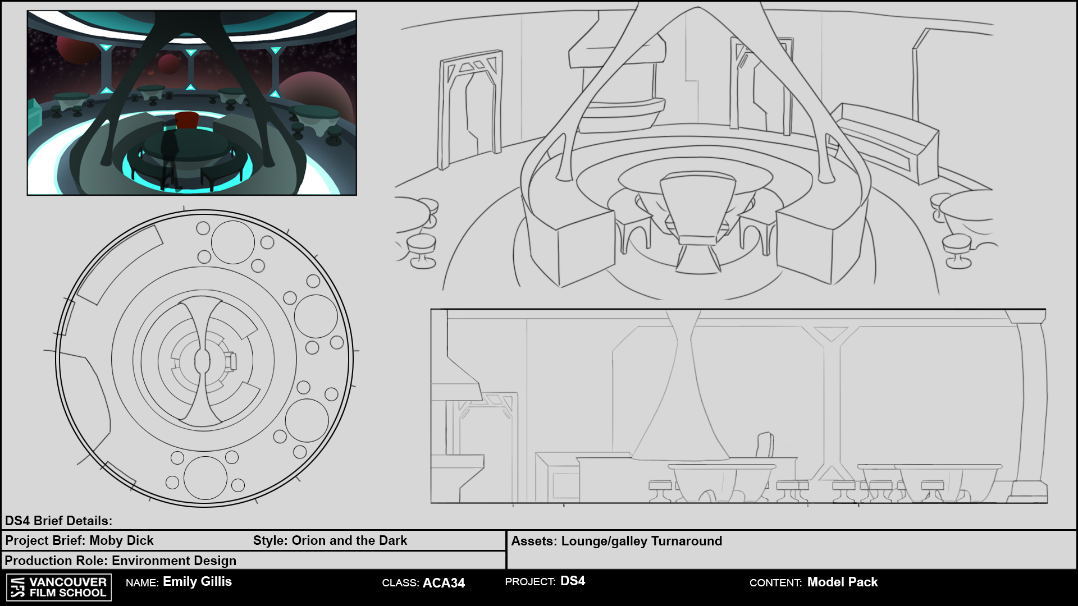Image resolution: width=1078 pixels, height=606 pixels.
Task: Click the colored lounge render thumbnail
Action: tap(191, 103)
